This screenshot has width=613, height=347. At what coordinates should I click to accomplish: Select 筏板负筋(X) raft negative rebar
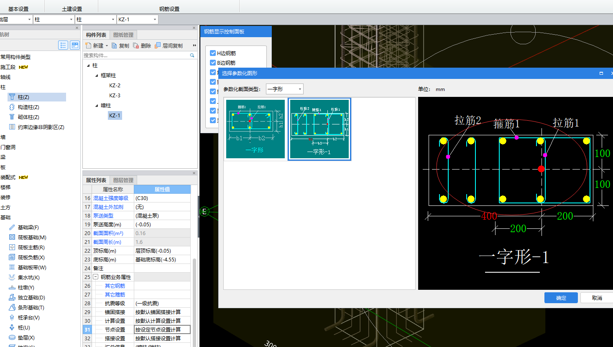27,257
